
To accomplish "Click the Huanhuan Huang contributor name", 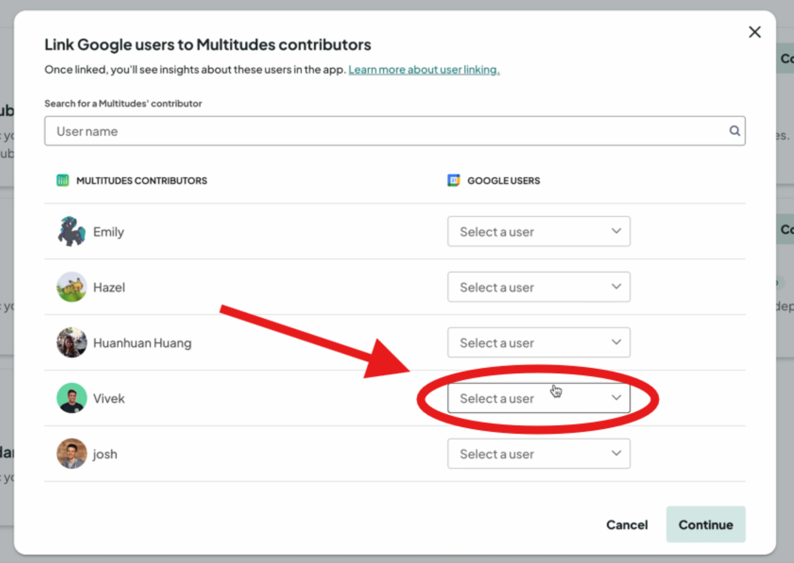I will (142, 343).
